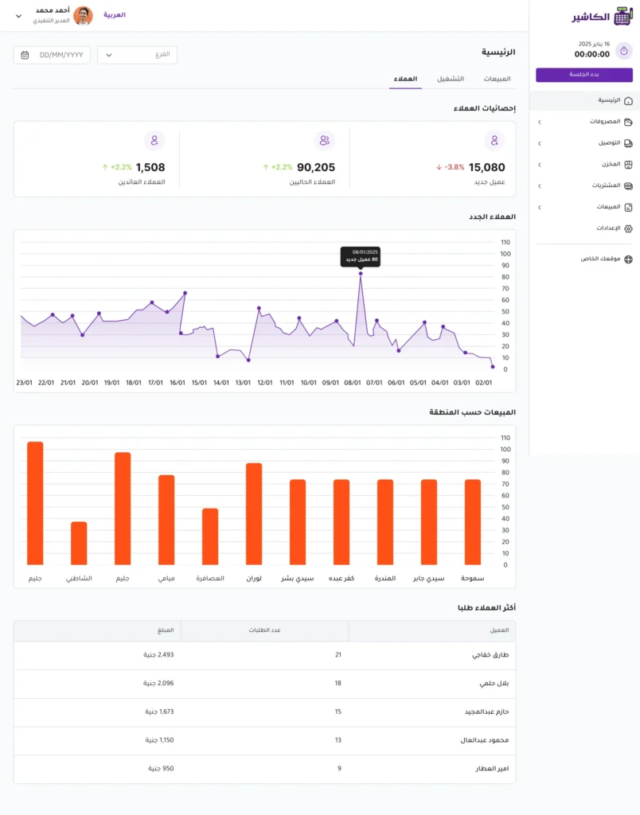
Task: Expand the المصروفات sidebar chevron
Action: click(x=539, y=122)
